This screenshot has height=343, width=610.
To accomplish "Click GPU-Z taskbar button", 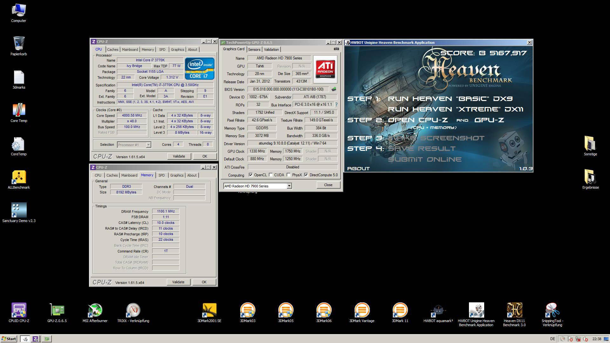I will coord(47,339).
